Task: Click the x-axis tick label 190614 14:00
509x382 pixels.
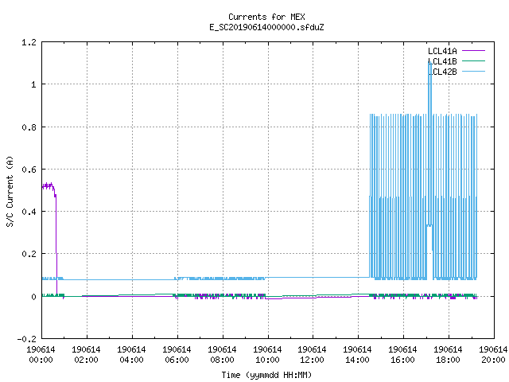Action: pos(357,354)
